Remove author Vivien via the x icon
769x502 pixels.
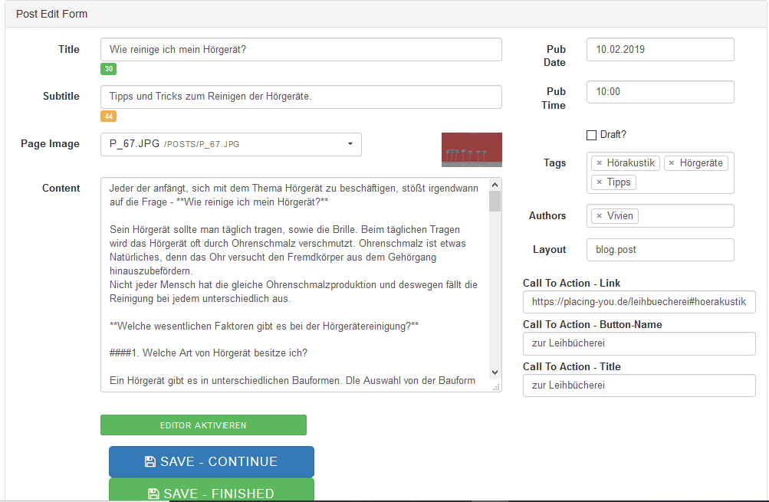[x=600, y=216]
